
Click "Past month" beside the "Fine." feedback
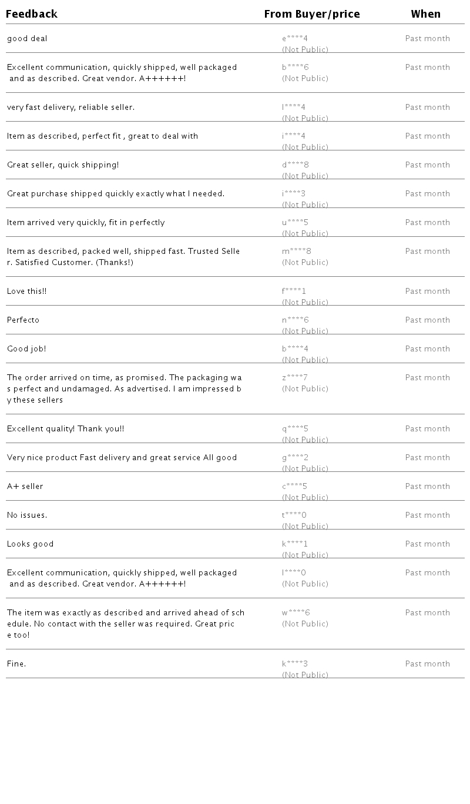click(x=427, y=664)
